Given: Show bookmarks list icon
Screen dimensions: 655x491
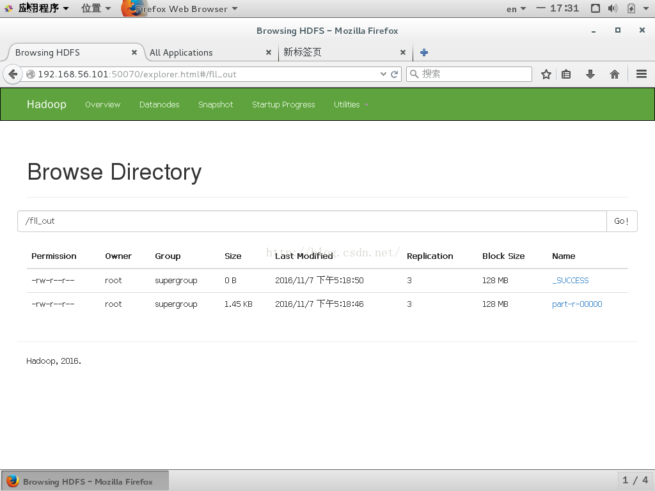Looking at the screenshot, I should pyautogui.click(x=566, y=74).
